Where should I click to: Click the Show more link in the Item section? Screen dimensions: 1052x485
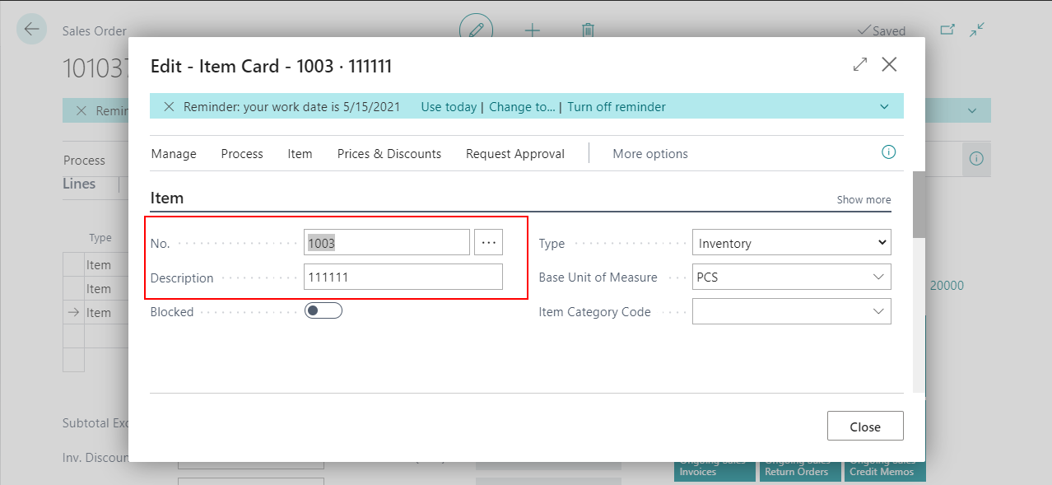(863, 199)
